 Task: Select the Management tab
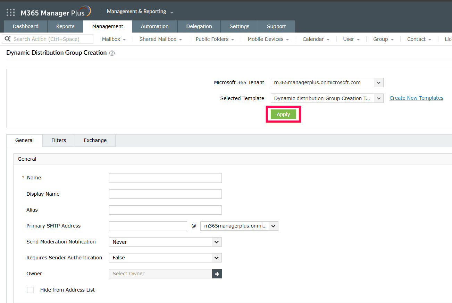pyautogui.click(x=108, y=26)
